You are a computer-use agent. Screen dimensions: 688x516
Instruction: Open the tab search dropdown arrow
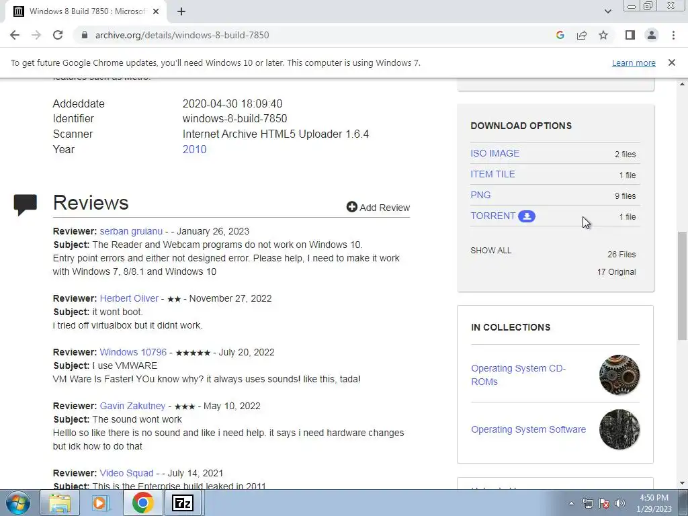(607, 11)
